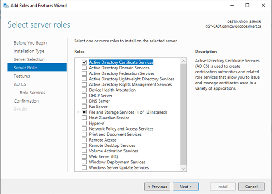The height and width of the screenshot is (194, 272).
Task: Expand File and Storage Services tree
Action: coord(78,112)
